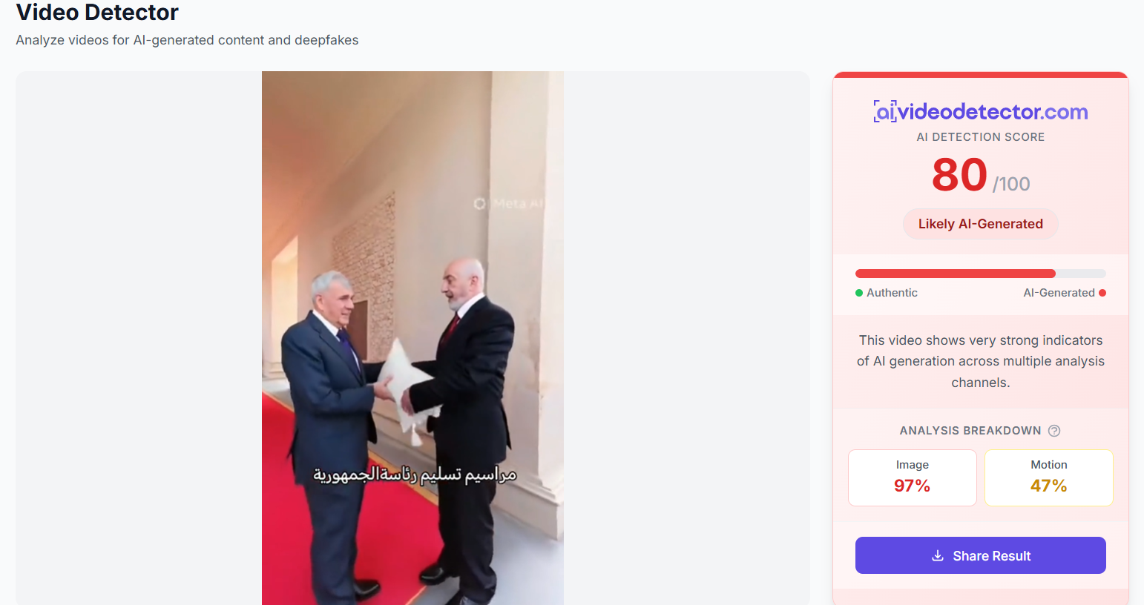Click the 80 detection score number

(x=959, y=175)
